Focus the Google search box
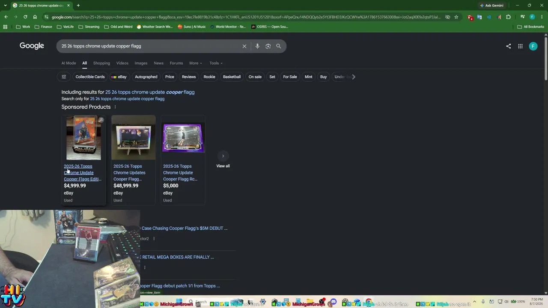The width and height of the screenshot is (548, 308). (150, 46)
